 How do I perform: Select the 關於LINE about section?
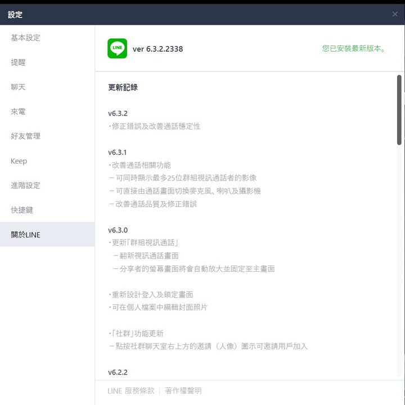tap(47, 235)
